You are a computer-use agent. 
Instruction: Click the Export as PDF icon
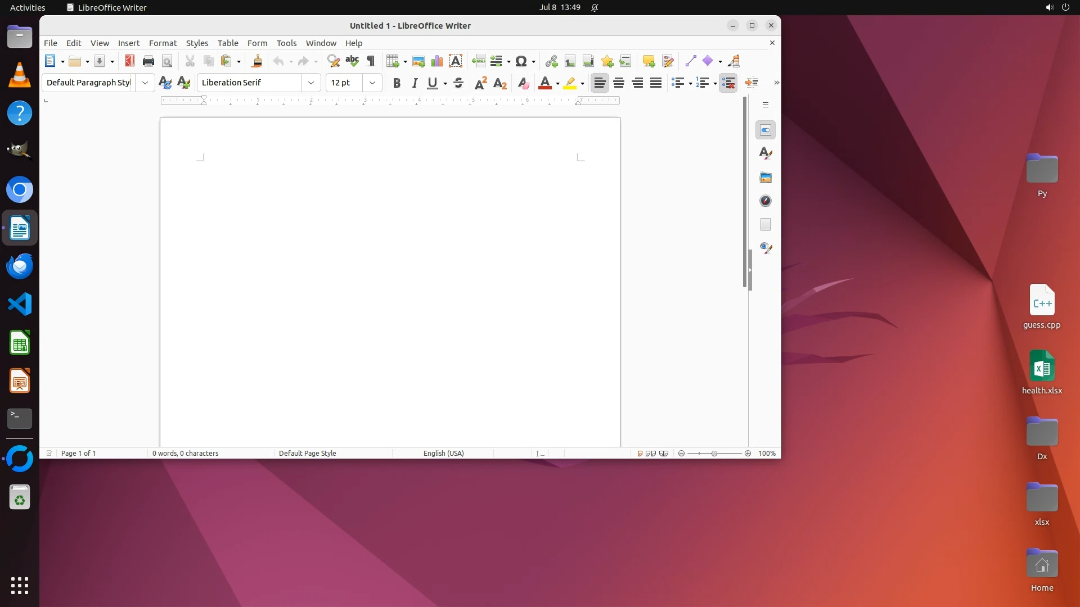pos(130,61)
